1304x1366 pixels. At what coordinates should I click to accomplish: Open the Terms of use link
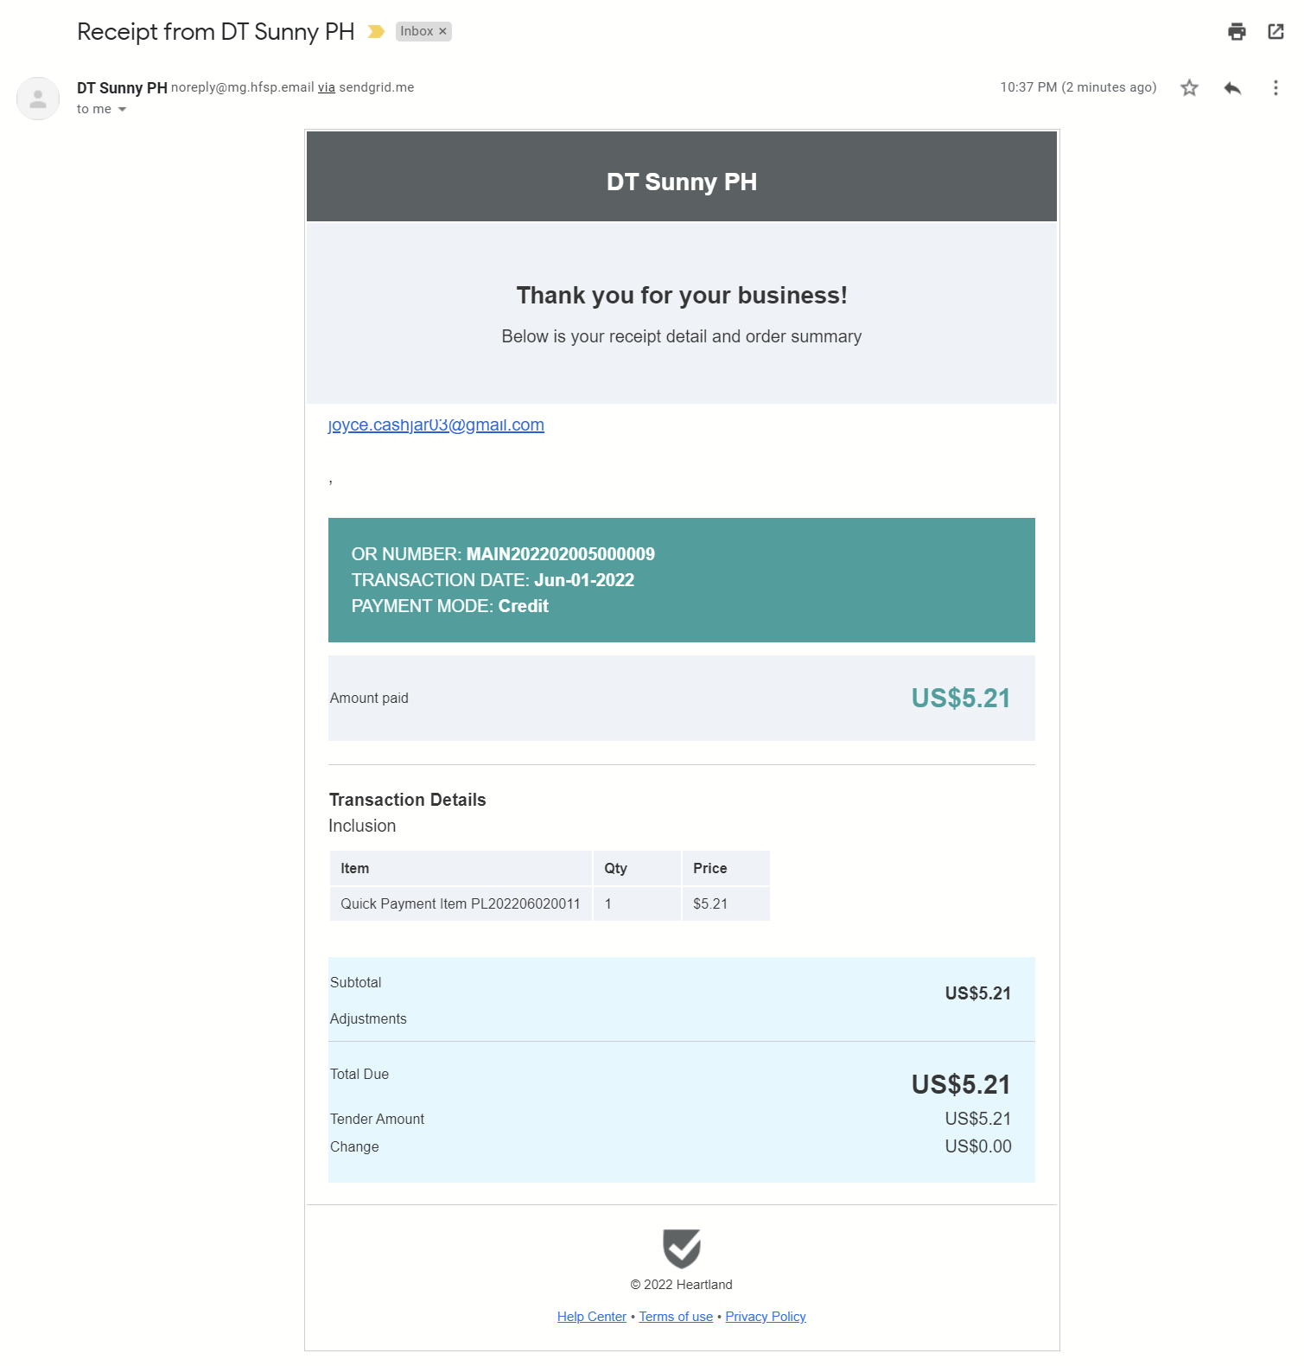(x=676, y=1317)
